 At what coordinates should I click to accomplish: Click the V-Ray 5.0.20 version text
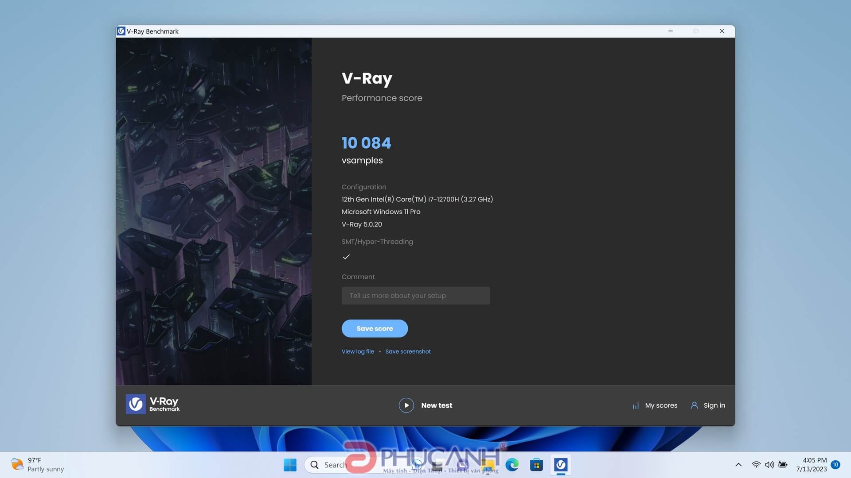click(362, 224)
